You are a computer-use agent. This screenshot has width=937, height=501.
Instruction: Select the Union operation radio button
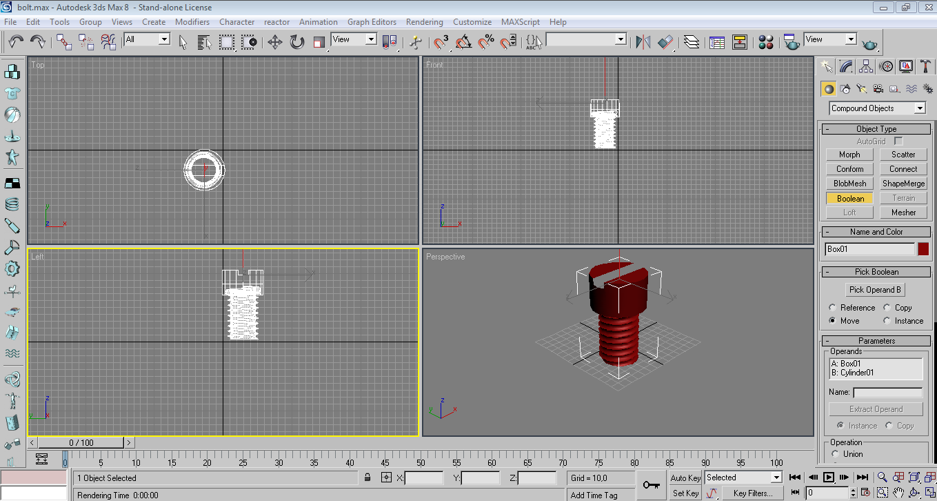(835, 454)
